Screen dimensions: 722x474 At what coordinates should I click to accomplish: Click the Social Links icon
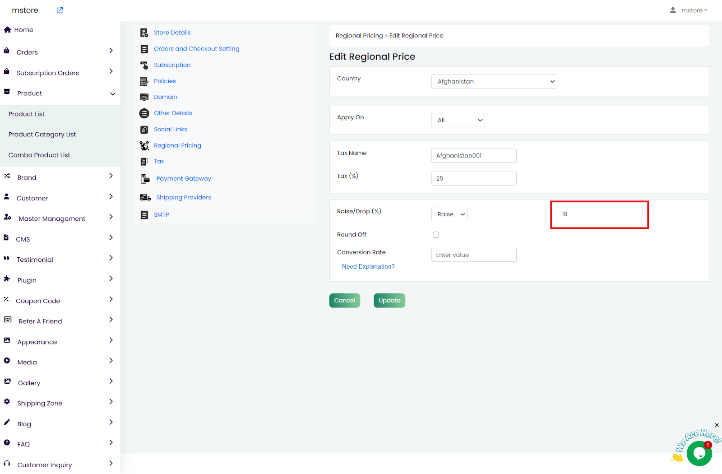click(x=144, y=130)
